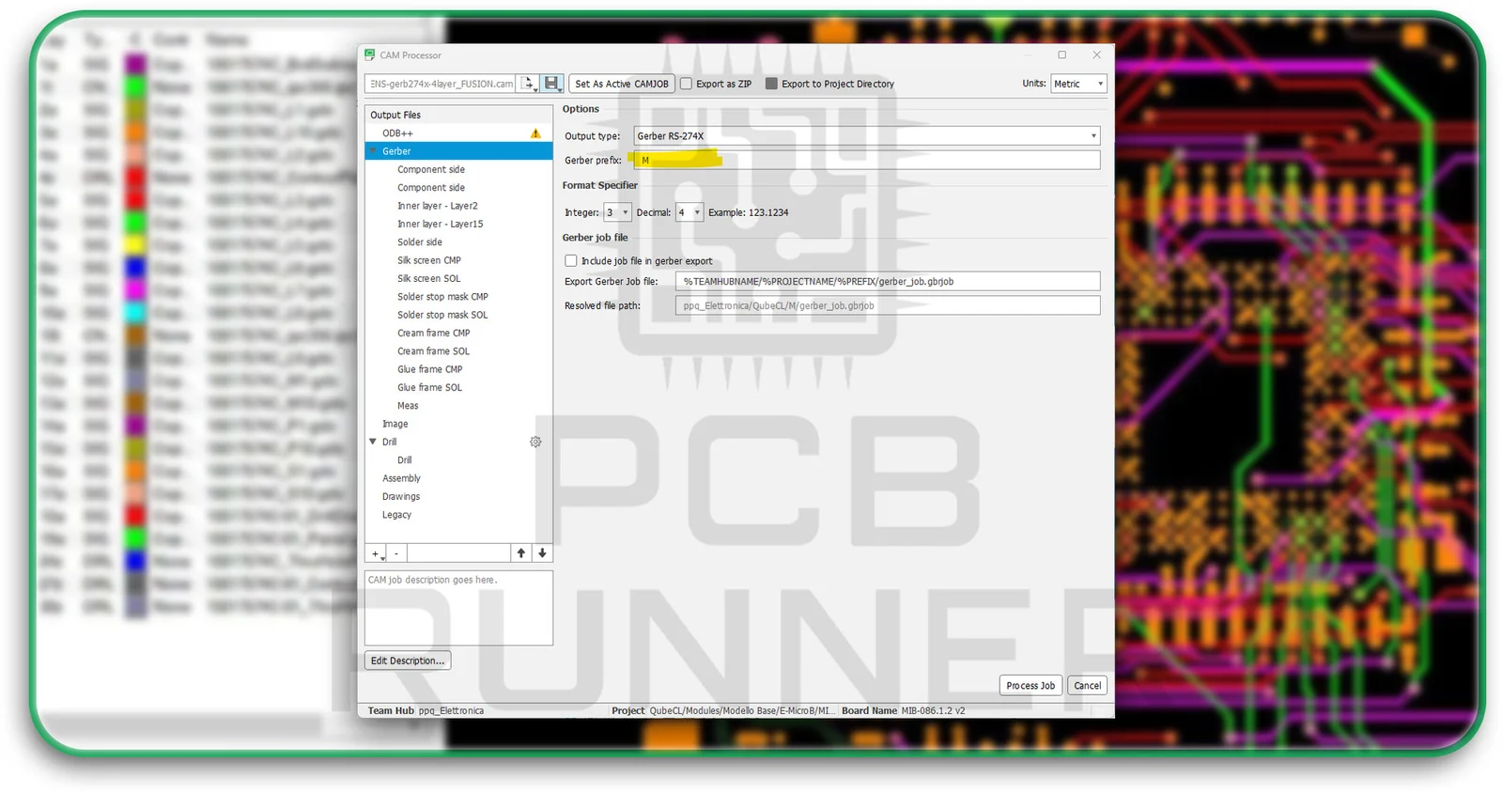1503x793 pixels.
Task: Check Include job file in gerber export
Action: point(571,261)
